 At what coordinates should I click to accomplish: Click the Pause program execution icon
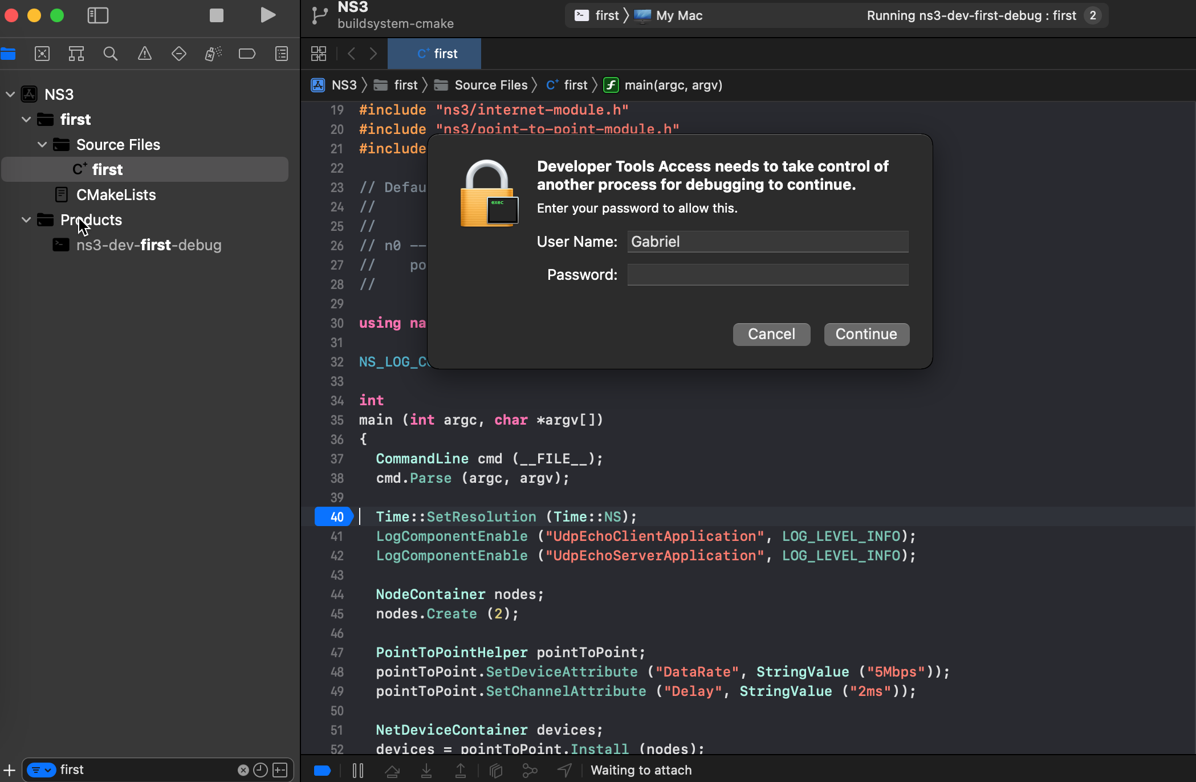(x=358, y=771)
